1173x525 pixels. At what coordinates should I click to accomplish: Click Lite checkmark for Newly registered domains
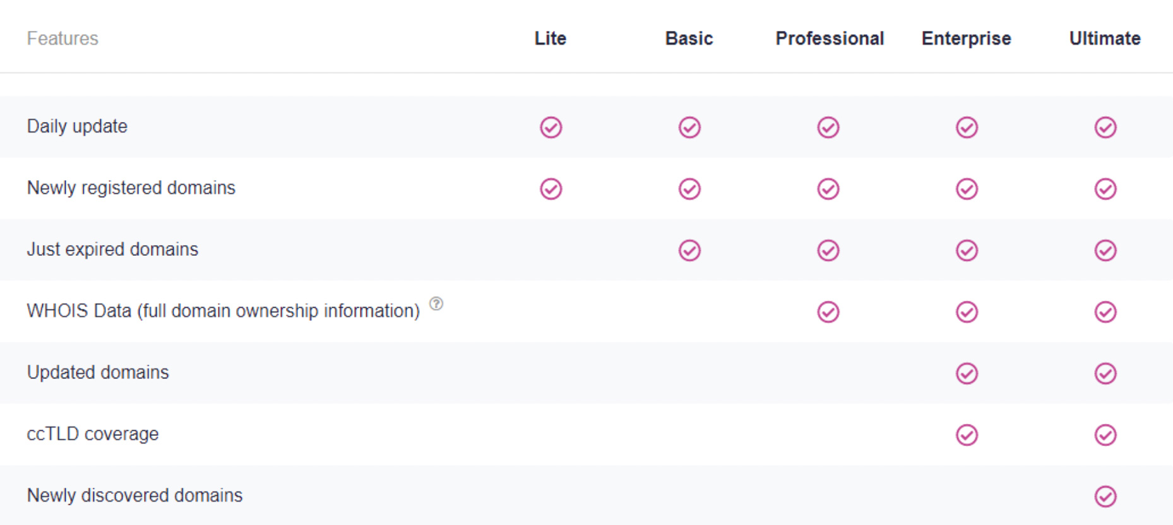point(551,189)
